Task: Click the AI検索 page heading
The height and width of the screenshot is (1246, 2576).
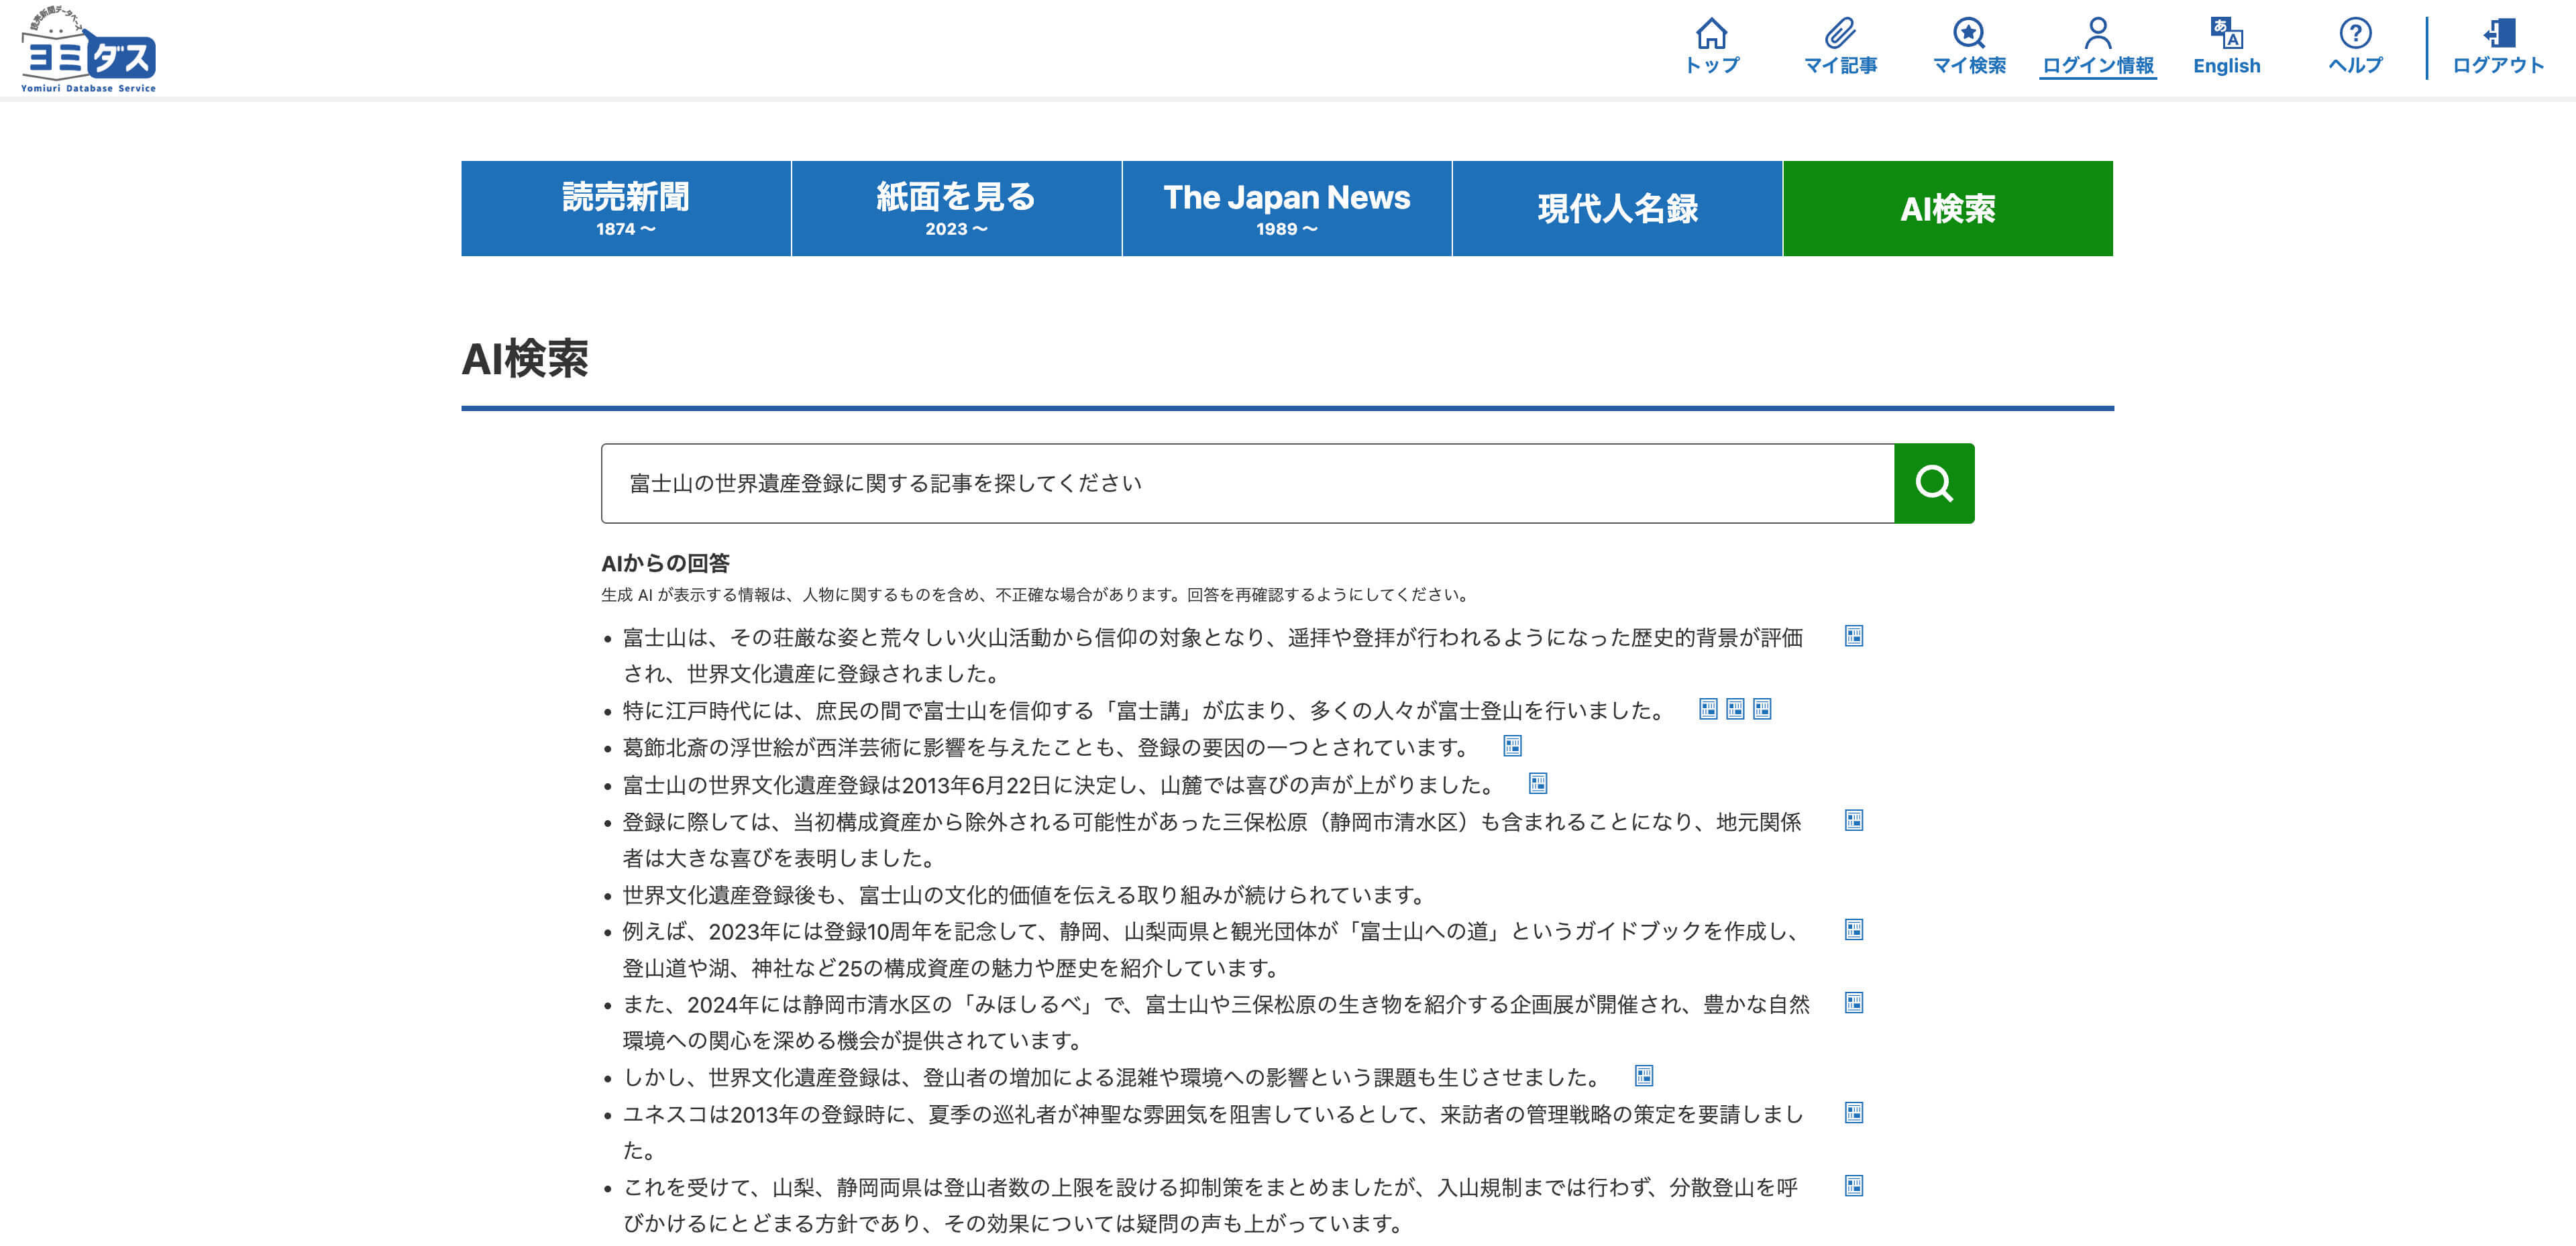Action: [x=525, y=358]
